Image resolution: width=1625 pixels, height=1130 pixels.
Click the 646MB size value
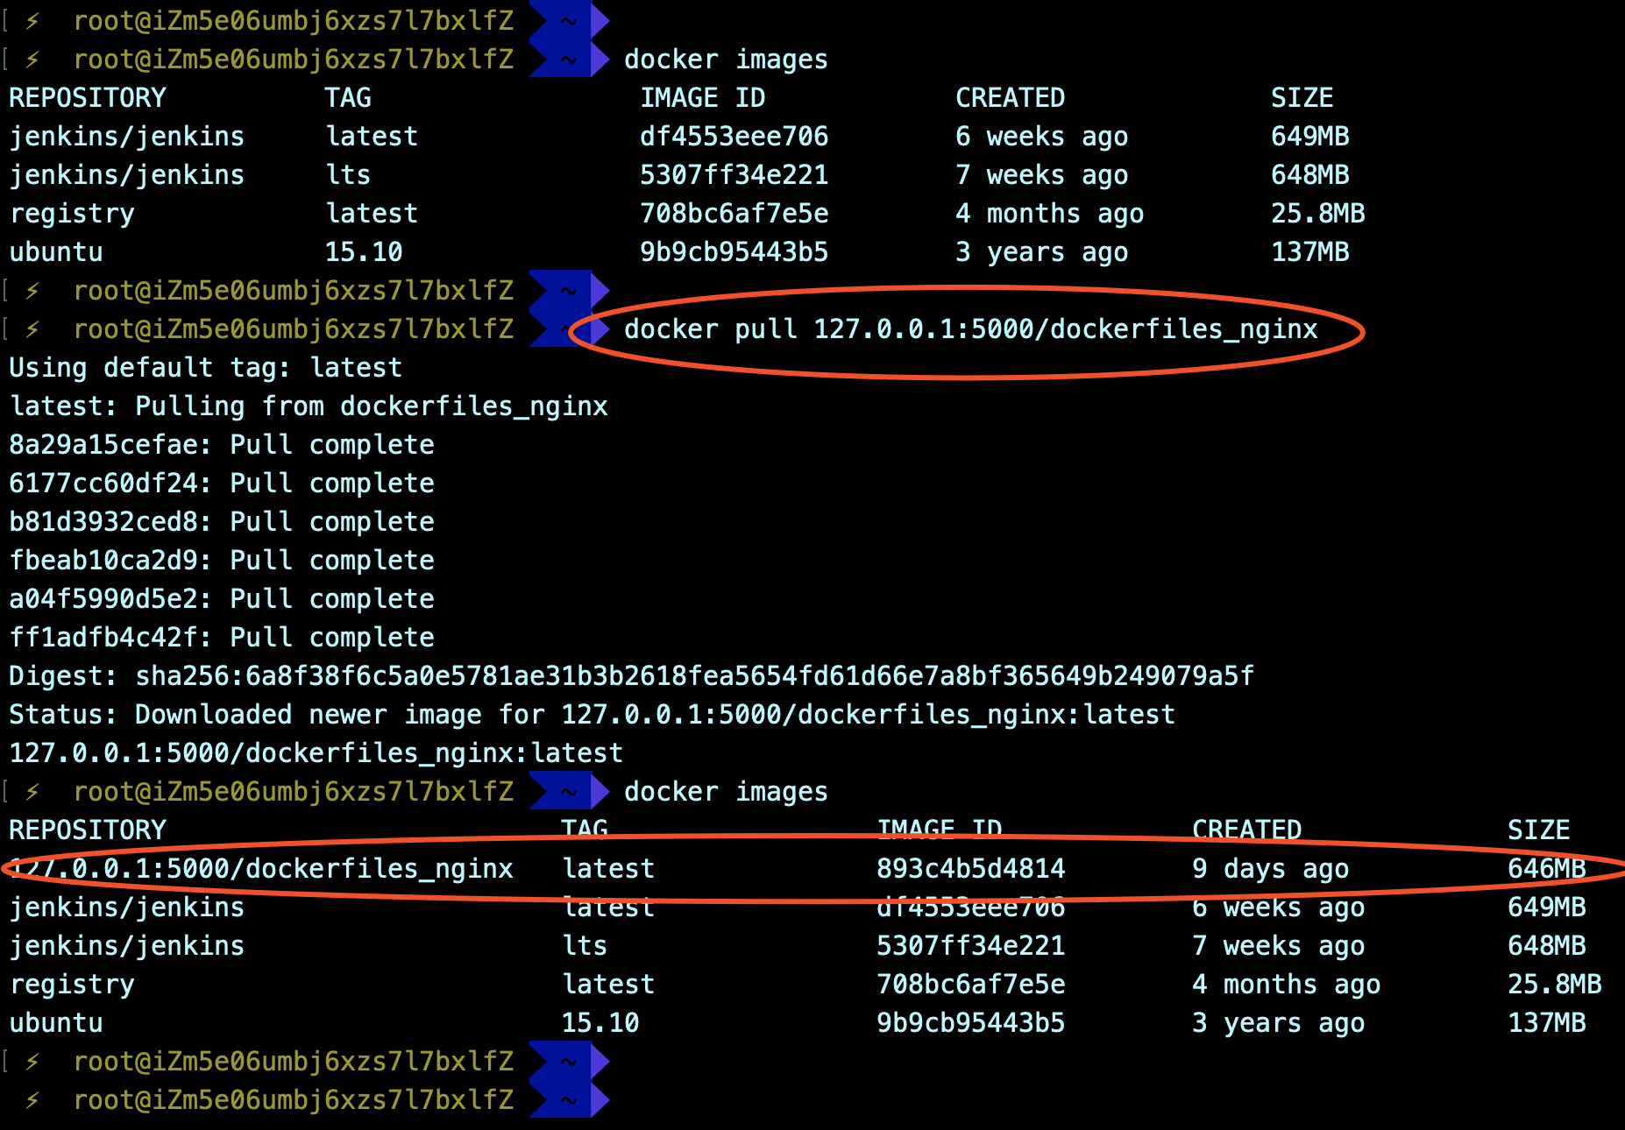tap(1547, 869)
